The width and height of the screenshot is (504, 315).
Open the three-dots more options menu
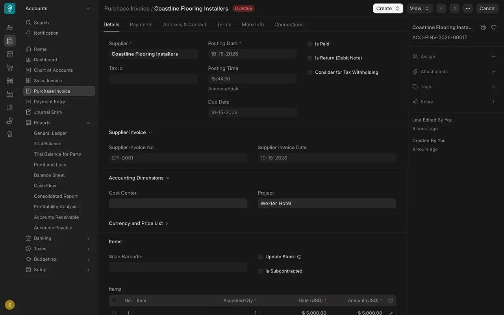pos(468,8)
